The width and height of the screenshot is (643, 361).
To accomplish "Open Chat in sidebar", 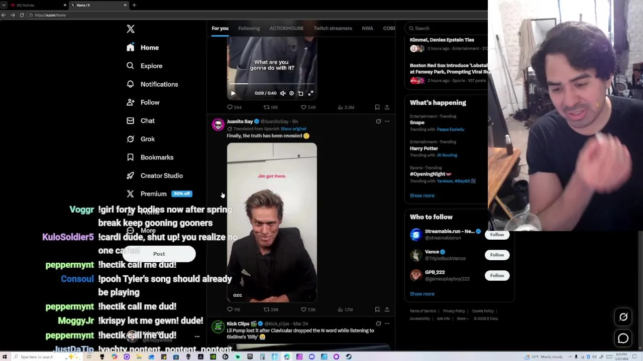I will coord(141,121).
